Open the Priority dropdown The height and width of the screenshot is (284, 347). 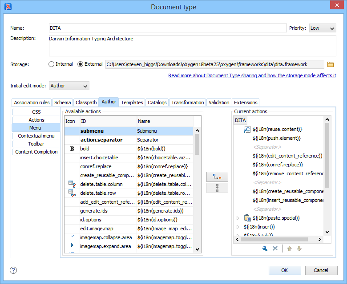pyautogui.click(x=323, y=28)
